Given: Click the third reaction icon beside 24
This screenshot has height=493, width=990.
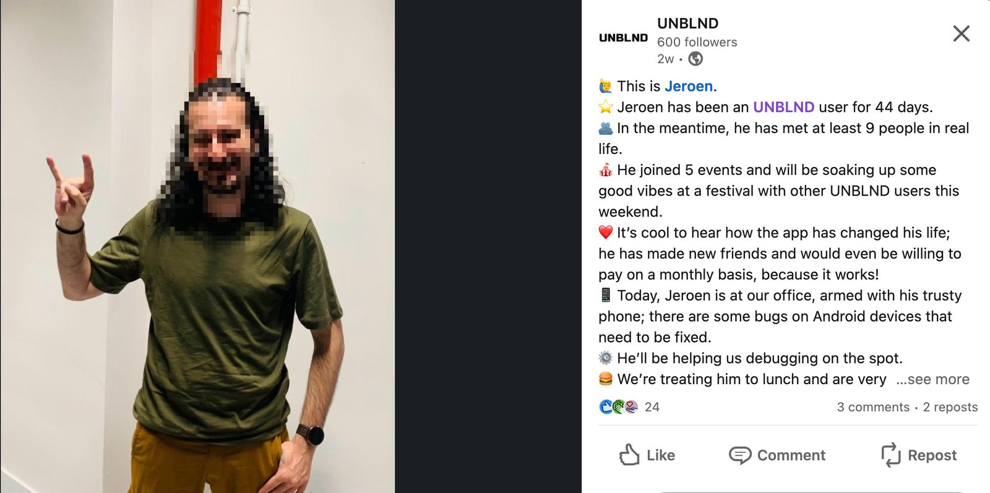Looking at the screenshot, I should pyautogui.click(x=631, y=406).
